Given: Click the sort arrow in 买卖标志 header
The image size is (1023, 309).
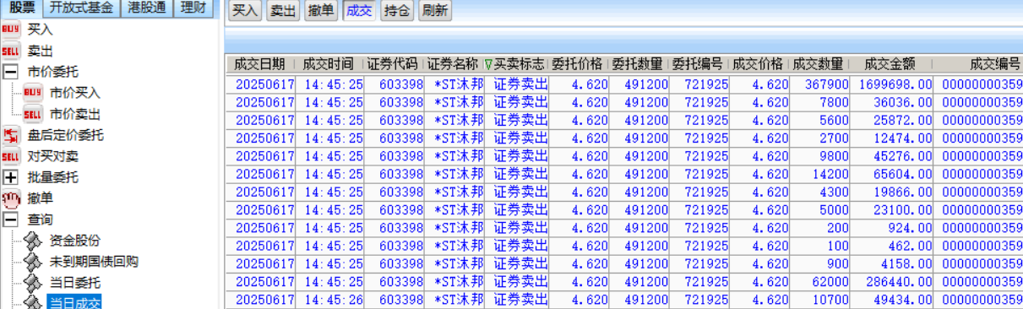Looking at the screenshot, I should click(x=488, y=65).
